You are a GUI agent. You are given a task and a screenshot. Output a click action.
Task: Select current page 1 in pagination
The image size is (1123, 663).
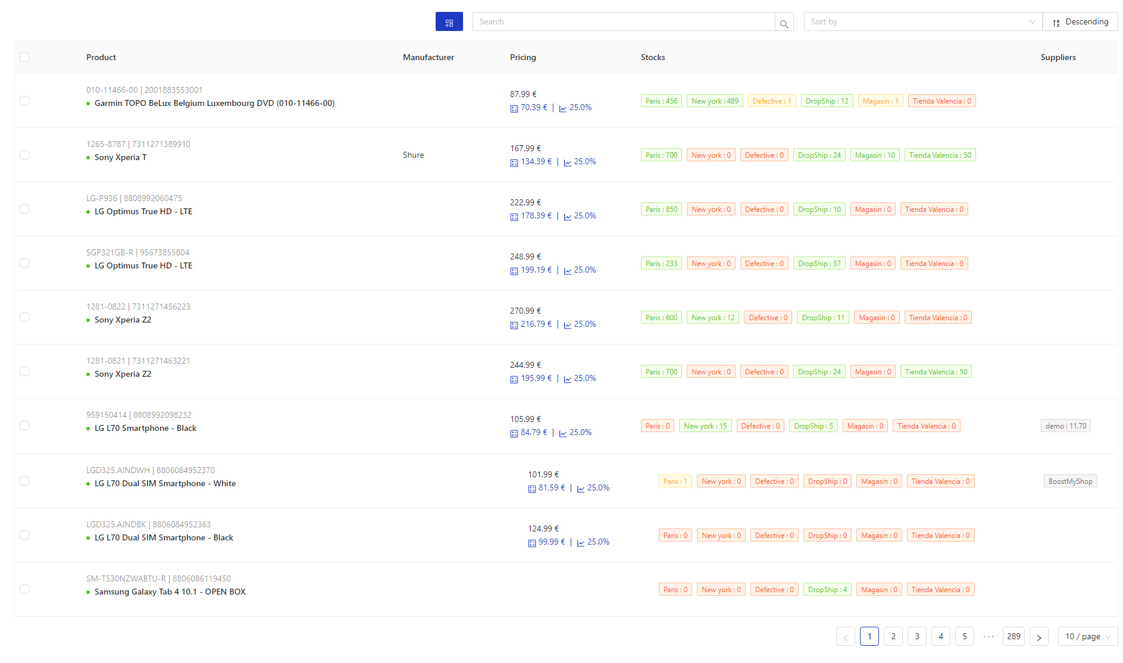(869, 636)
